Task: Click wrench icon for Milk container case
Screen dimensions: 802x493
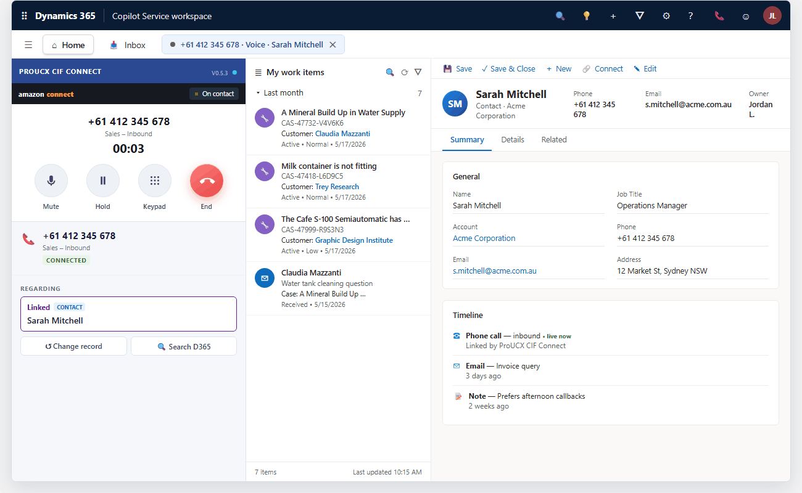Action: [x=265, y=171]
